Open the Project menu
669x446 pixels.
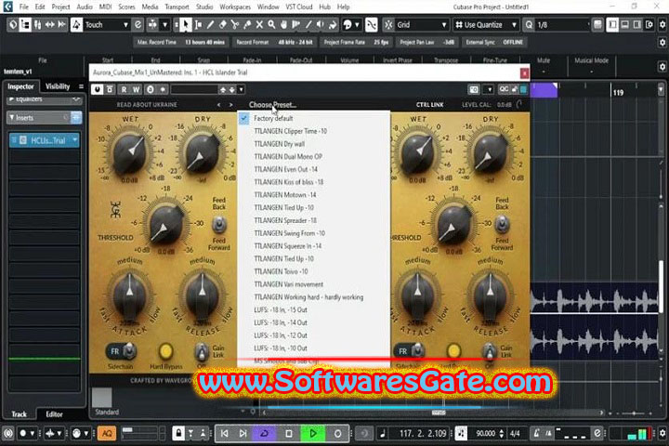click(60, 7)
